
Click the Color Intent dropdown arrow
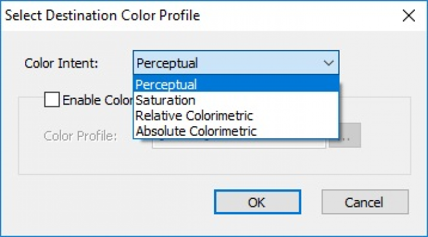(x=328, y=63)
